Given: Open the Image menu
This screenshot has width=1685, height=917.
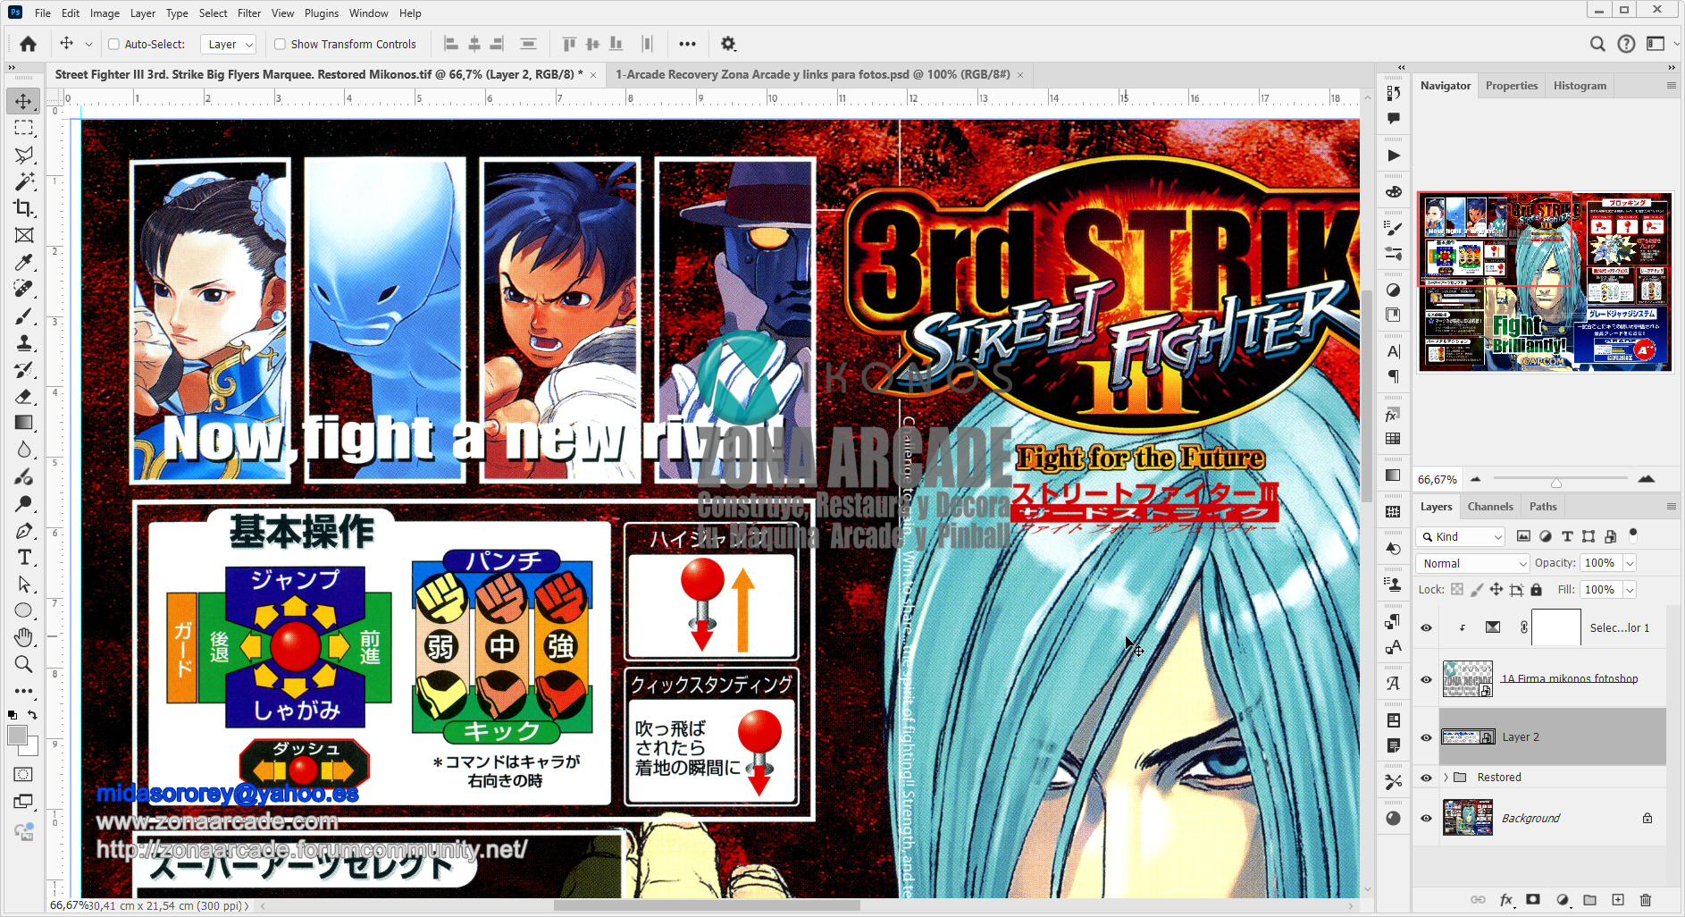Looking at the screenshot, I should [x=105, y=13].
